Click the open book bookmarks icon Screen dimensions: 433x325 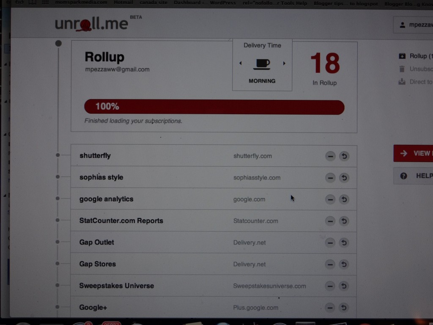tap(32, 3)
